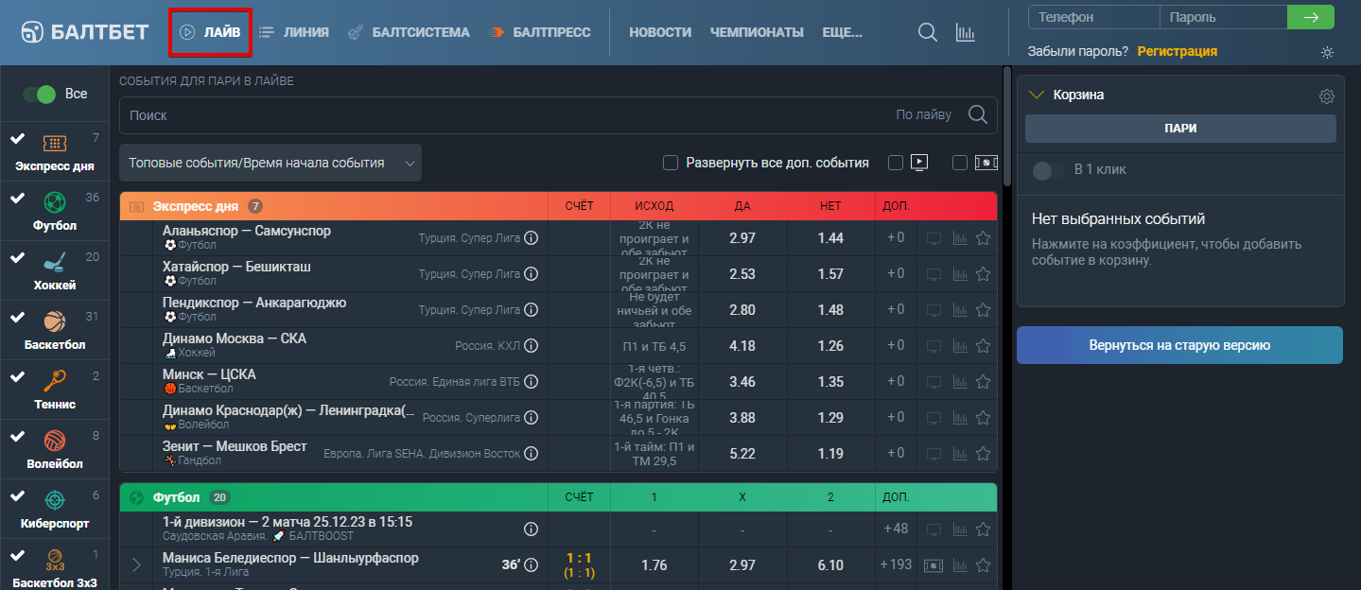
Task: Go to the НОВОСТИ menu item
Action: (x=660, y=32)
